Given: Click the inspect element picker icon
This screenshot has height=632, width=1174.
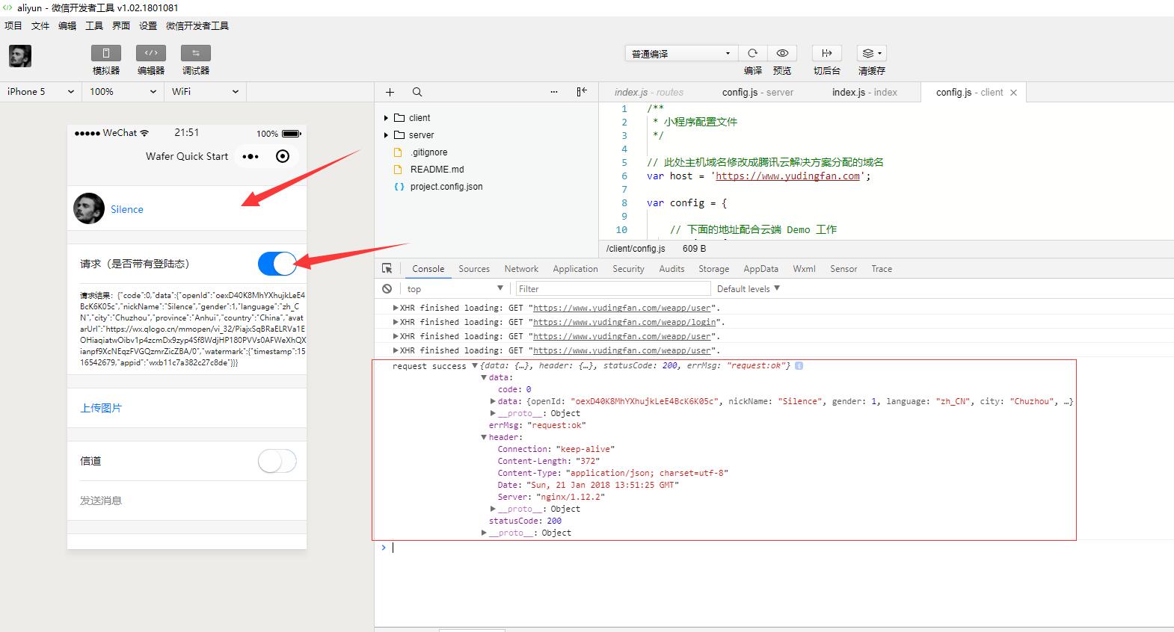Looking at the screenshot, I should click(x=387, y=268).
